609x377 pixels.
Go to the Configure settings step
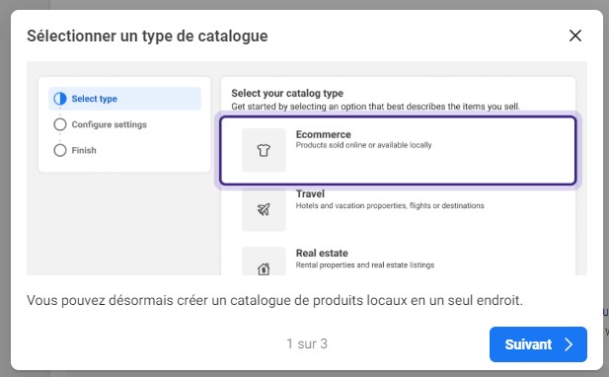[101, 124]
